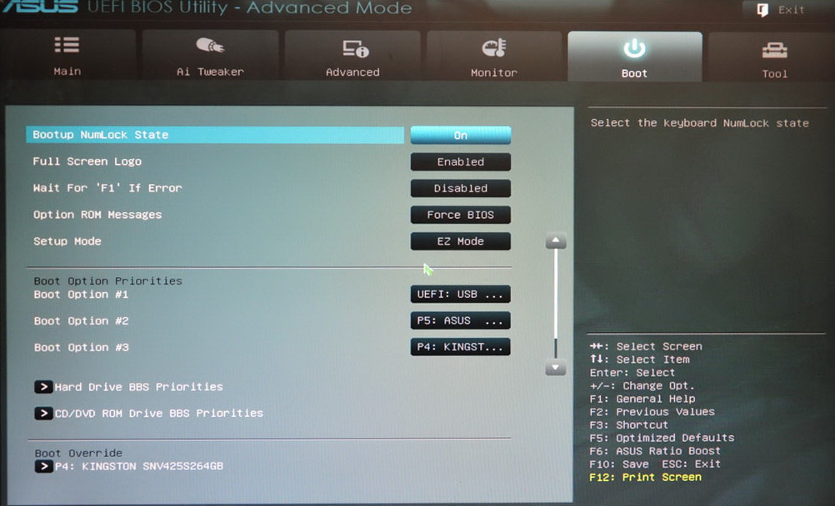Open Boot Option #1 UEFI: USB selector
The width and height of the screenshot is (835, 506).
point(461,295)
